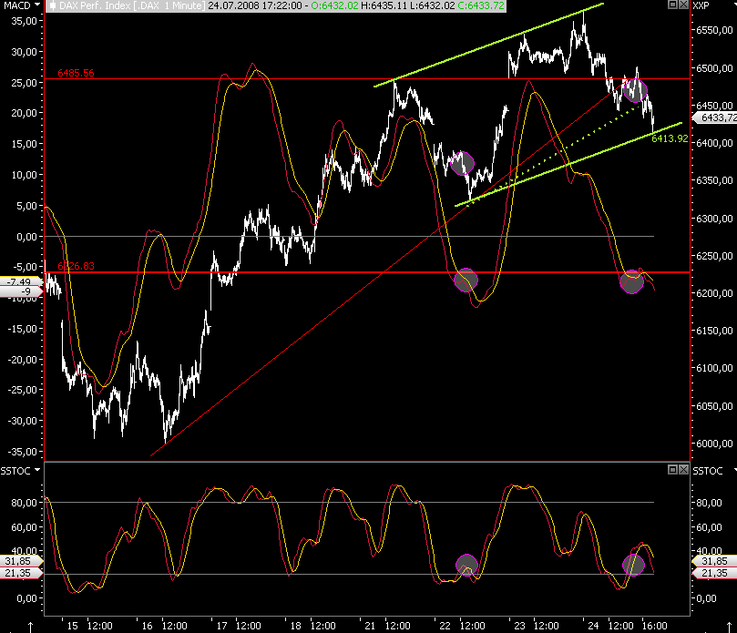Click the 35,00 MACD axis label
Screen dimensions: 737x633
click(24, 21)
